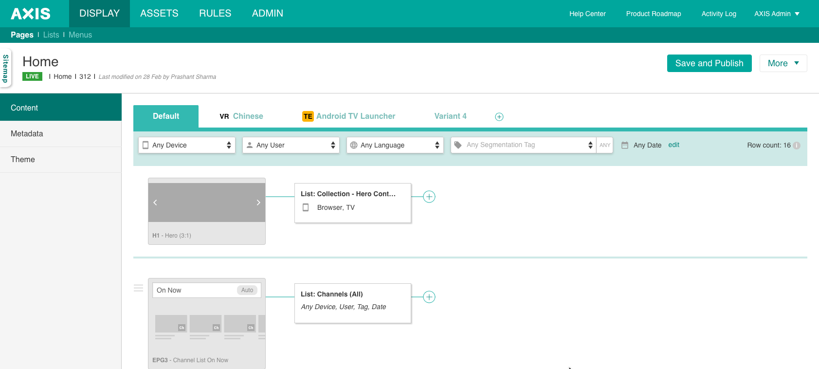The image size is (819, 369).
Task: Open the ASSETS section
Action: (159, 14)
